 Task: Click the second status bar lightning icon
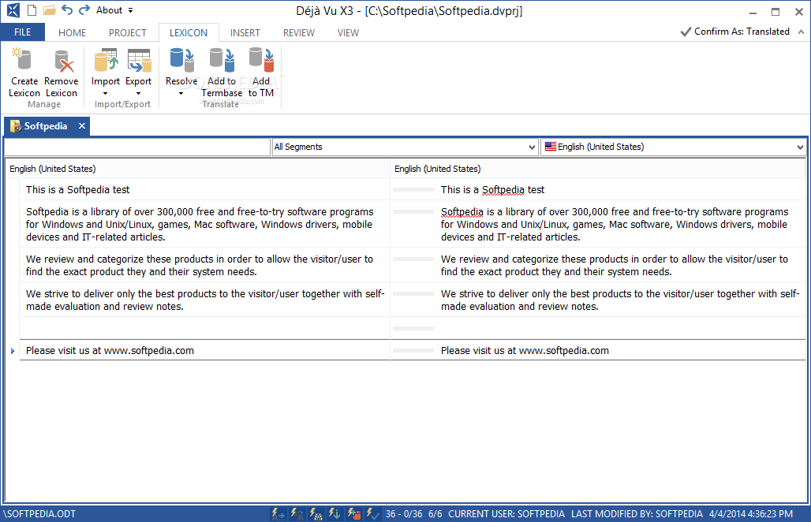[x=297, y=514]
